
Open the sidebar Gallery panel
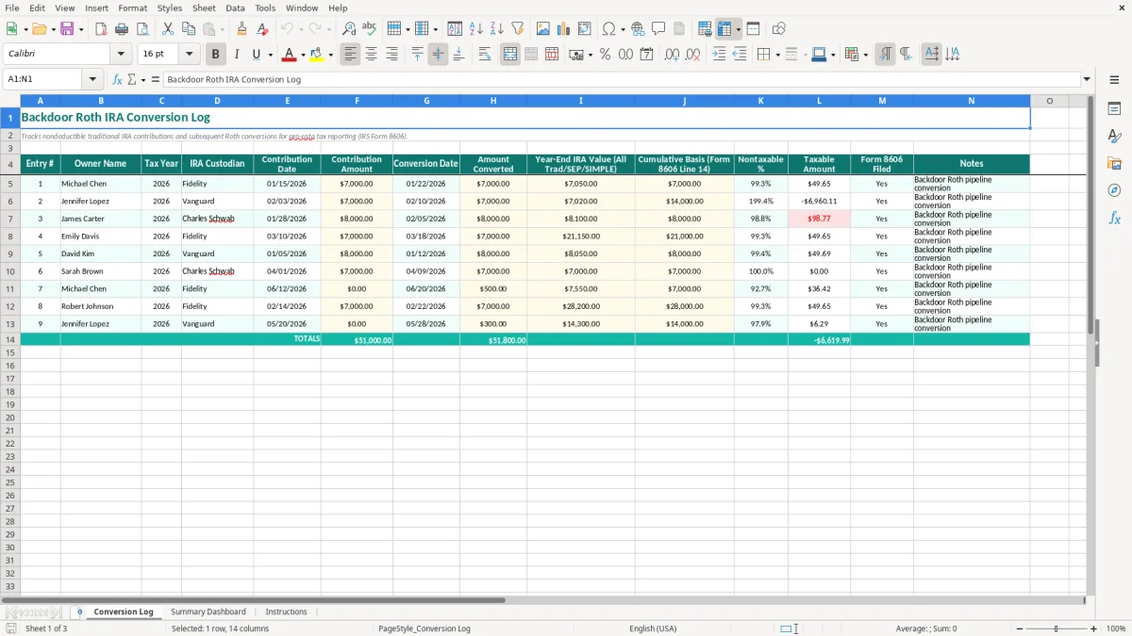click(1114, 164)
